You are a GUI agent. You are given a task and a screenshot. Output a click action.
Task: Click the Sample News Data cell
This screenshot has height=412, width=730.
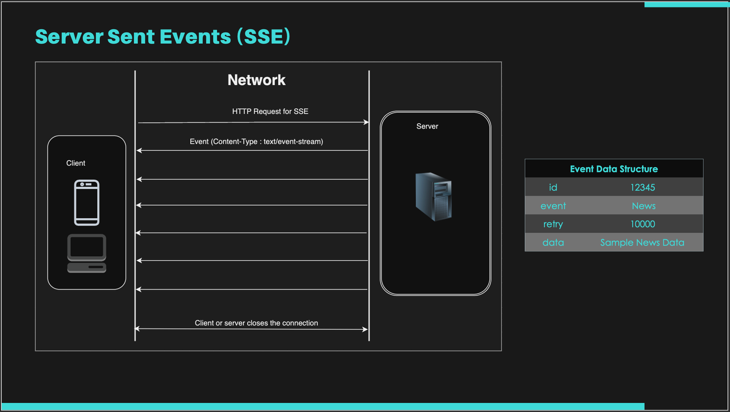(x=642, y=242)
